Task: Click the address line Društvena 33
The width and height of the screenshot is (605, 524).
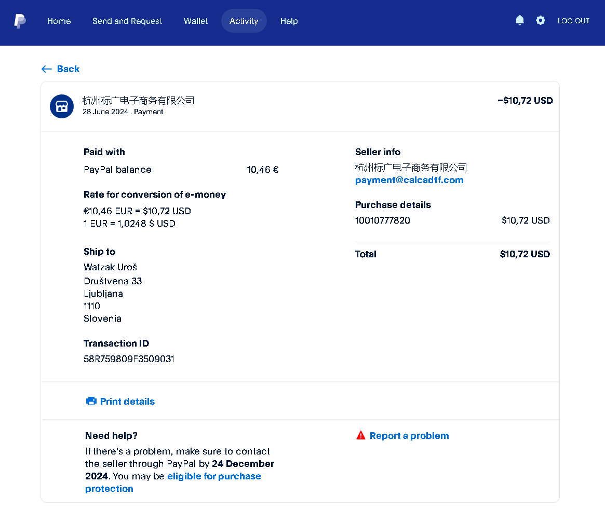Action: tap(113, 281)
